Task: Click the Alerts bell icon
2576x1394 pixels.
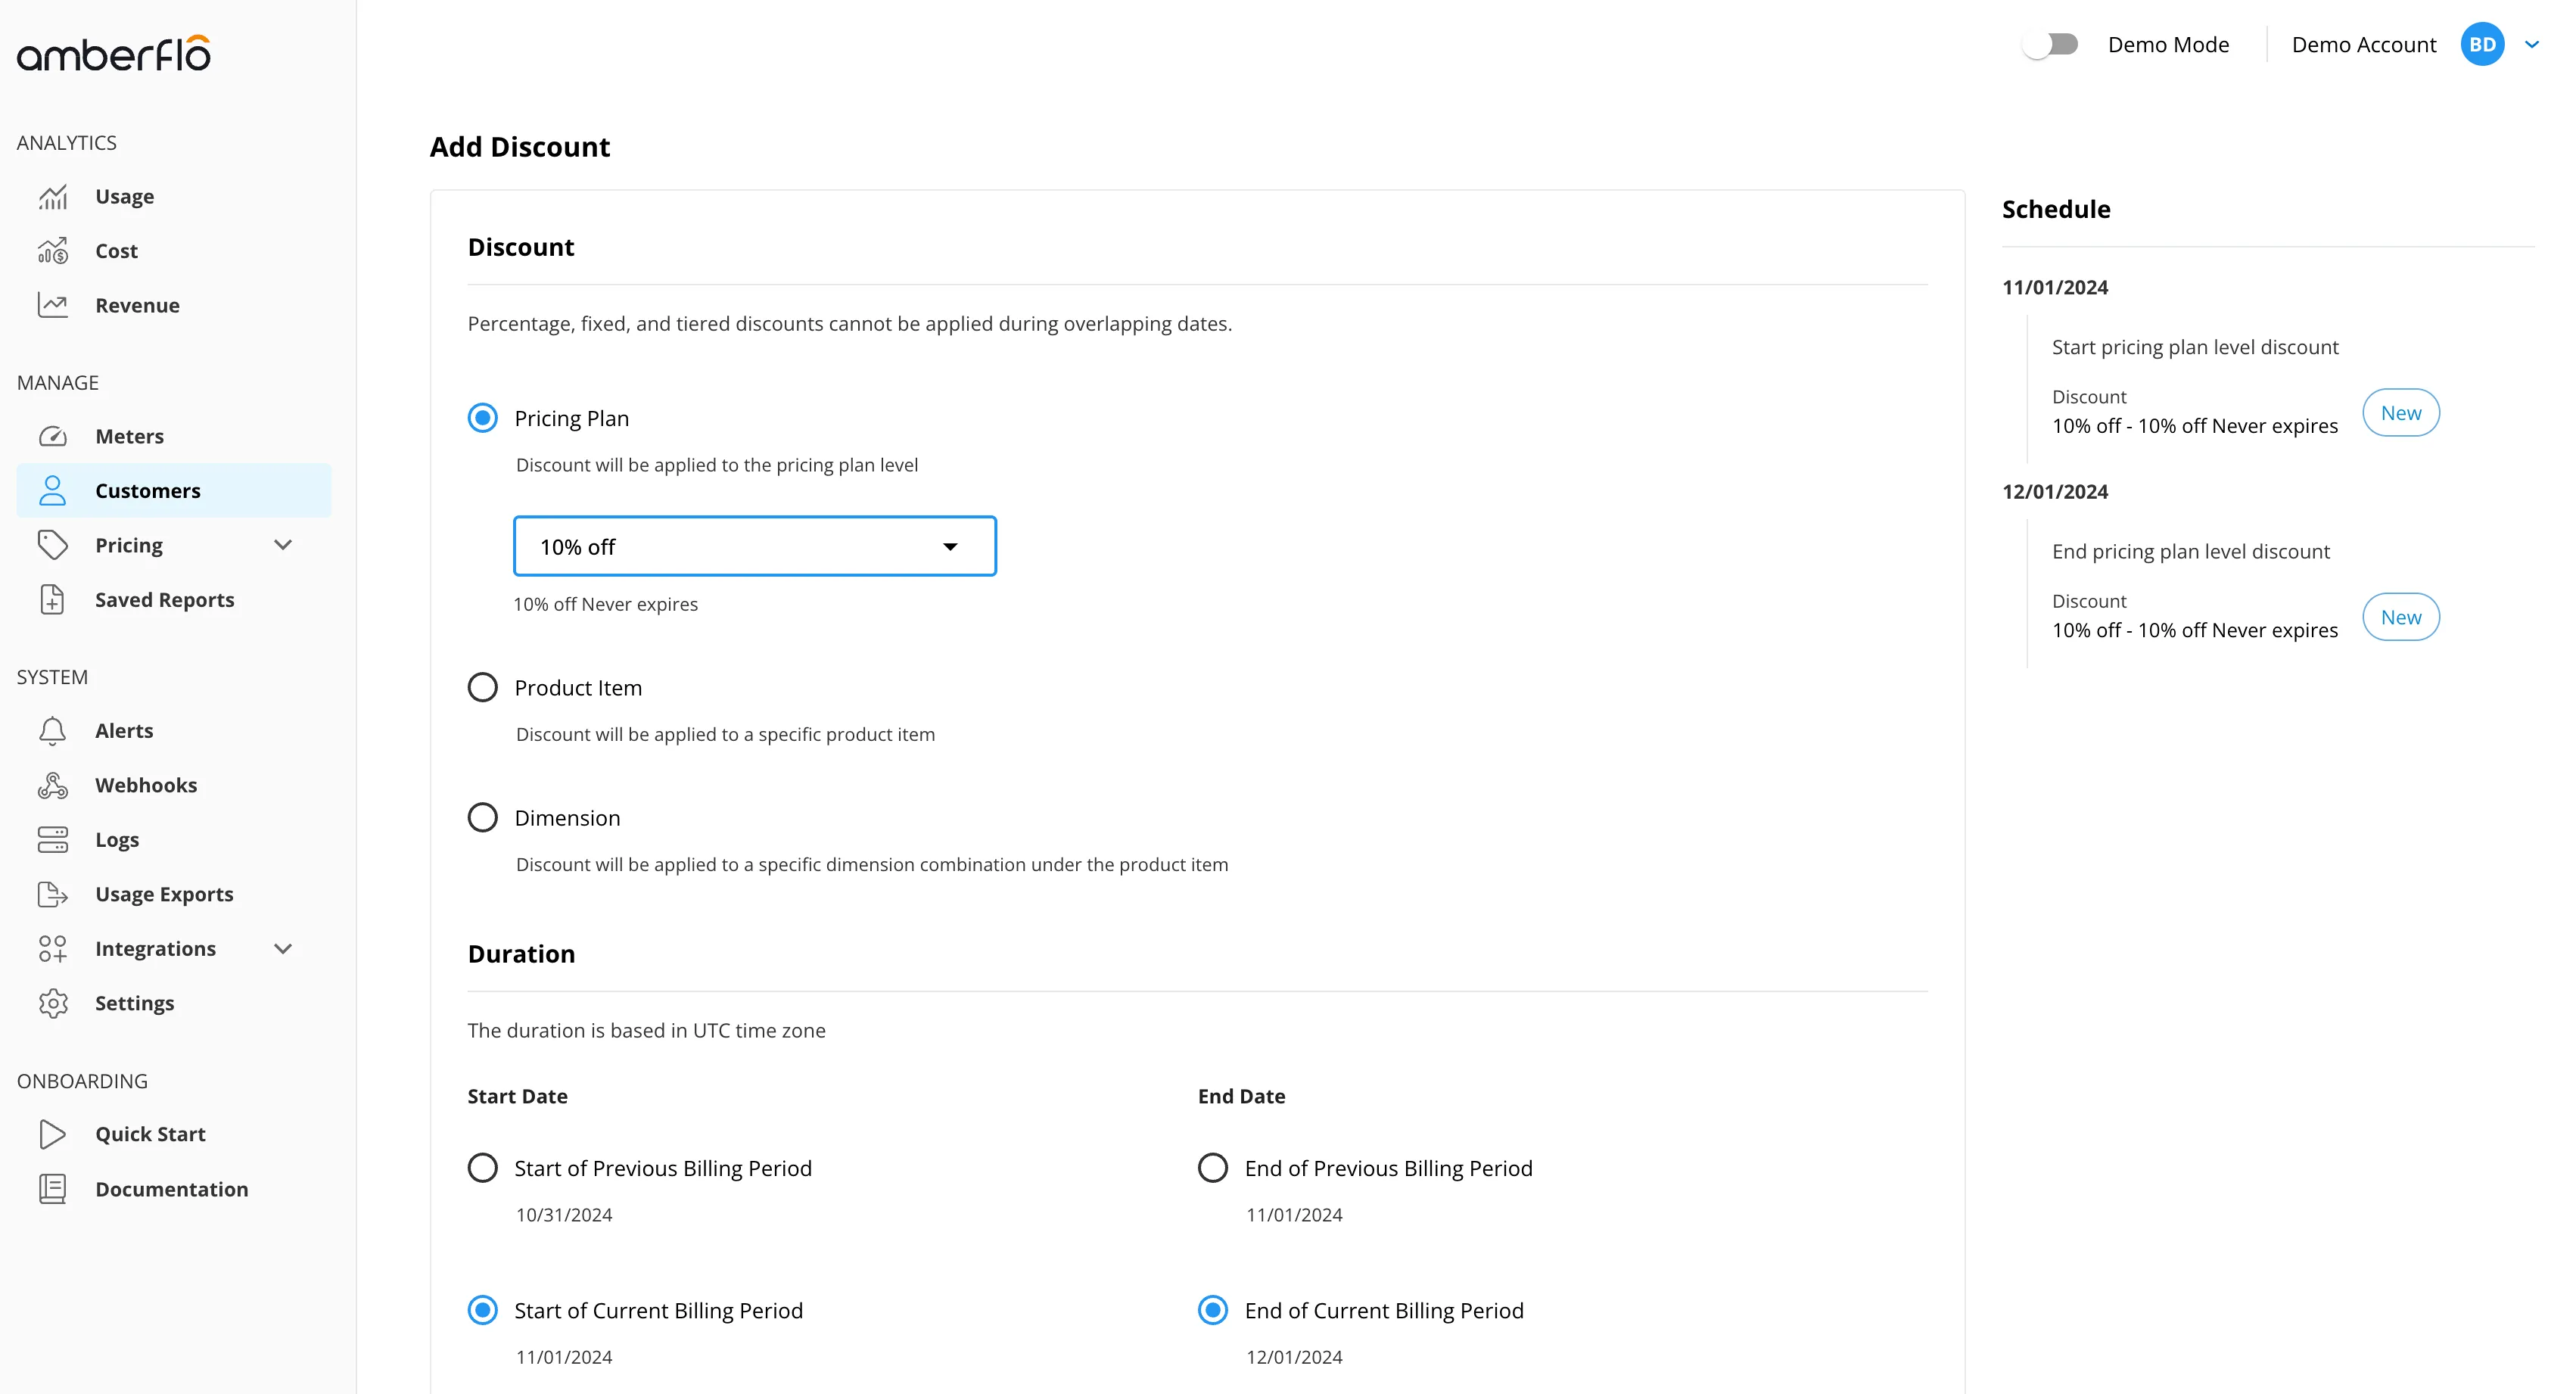Action: tap(53, 731)
